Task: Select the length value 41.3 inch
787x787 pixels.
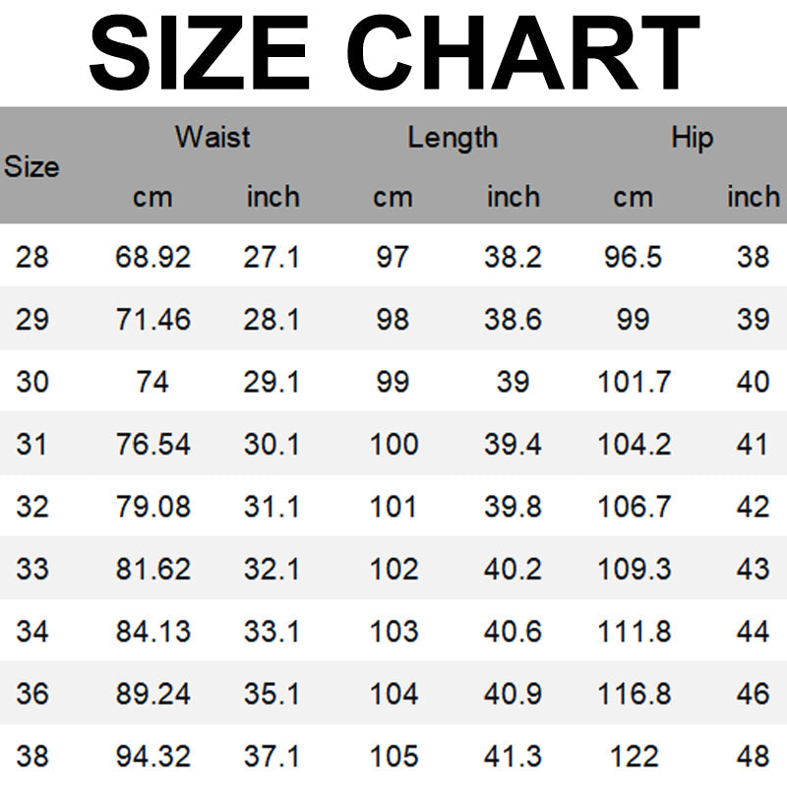Action: 513,756
